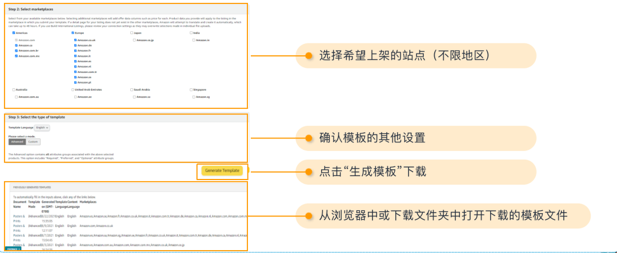This screenshot has width=617, height=253.
Task: Toggle the Amazon.ca marketplace checkbox
Action: (17, 46)
